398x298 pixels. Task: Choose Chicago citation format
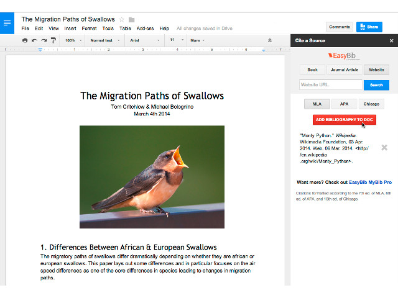[371, 104]
